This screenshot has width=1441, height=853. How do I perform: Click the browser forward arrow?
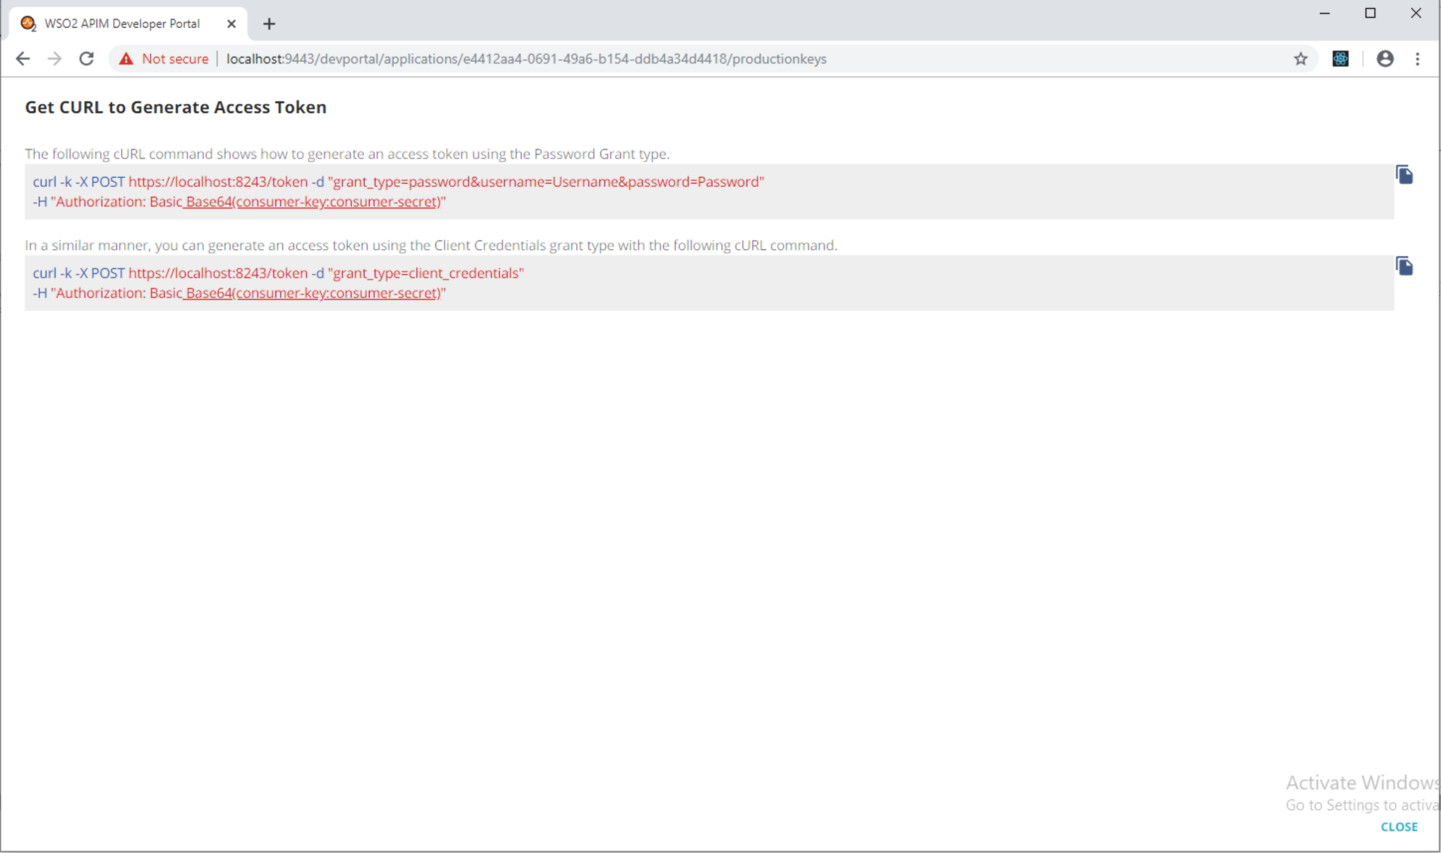coord(55,58)
